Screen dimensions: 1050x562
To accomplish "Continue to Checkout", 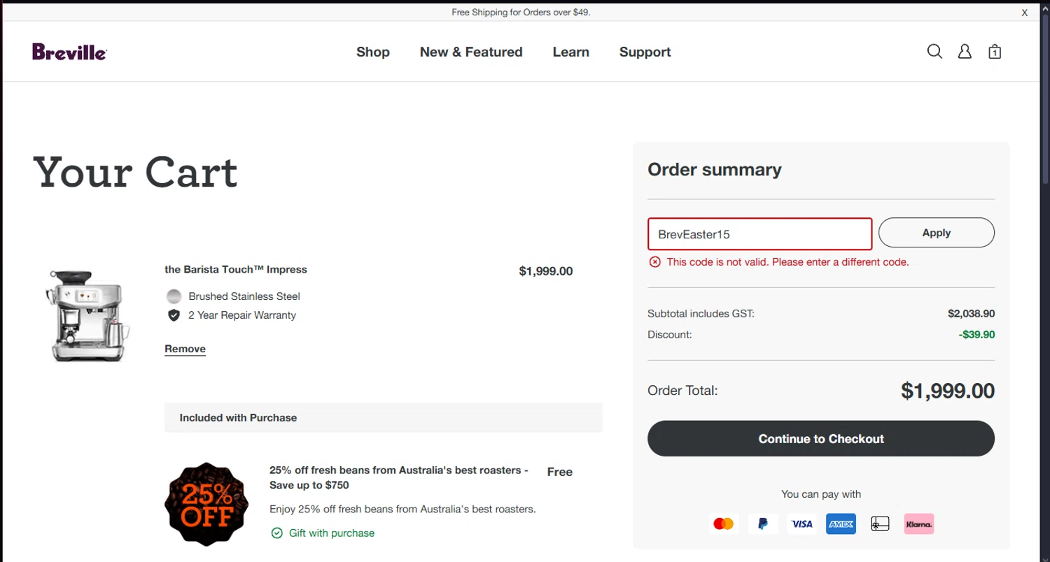I will (821, 438).
